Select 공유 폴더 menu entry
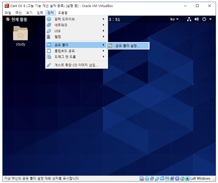The width and height of the screenshot is (218, 183). (x=77, y=45)
